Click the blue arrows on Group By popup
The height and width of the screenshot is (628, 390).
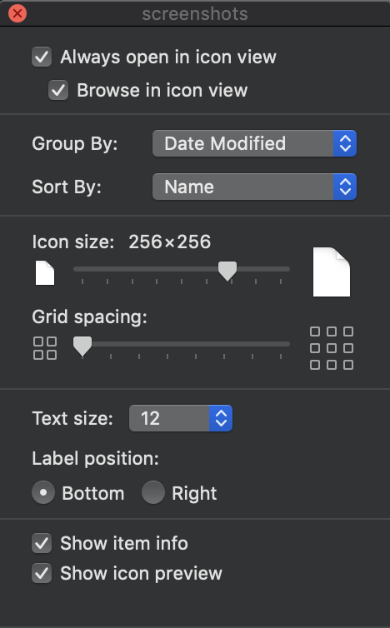tap(345, 143)
